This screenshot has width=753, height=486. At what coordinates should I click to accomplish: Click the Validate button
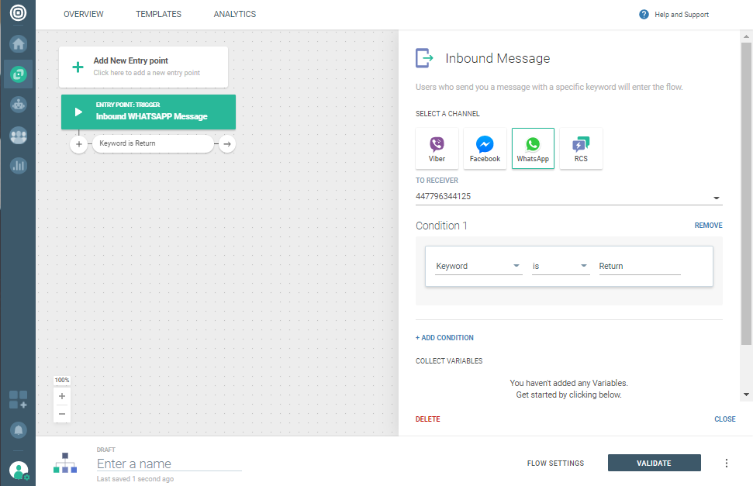pyautogui.click(x=654, y=464)
